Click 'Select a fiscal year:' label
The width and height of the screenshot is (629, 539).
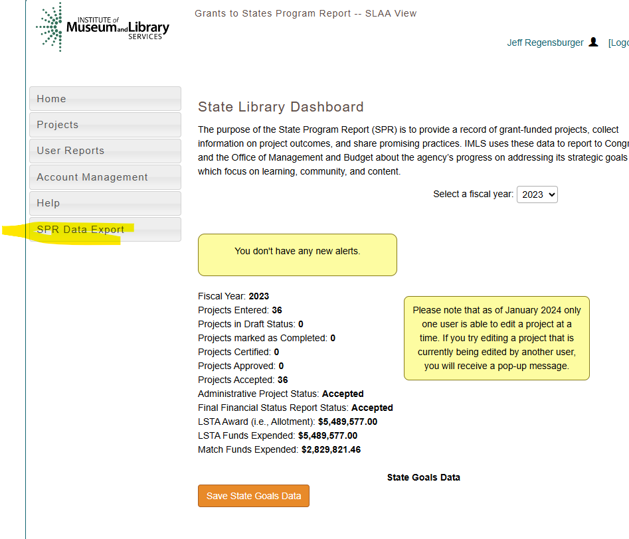click(474, 194)
